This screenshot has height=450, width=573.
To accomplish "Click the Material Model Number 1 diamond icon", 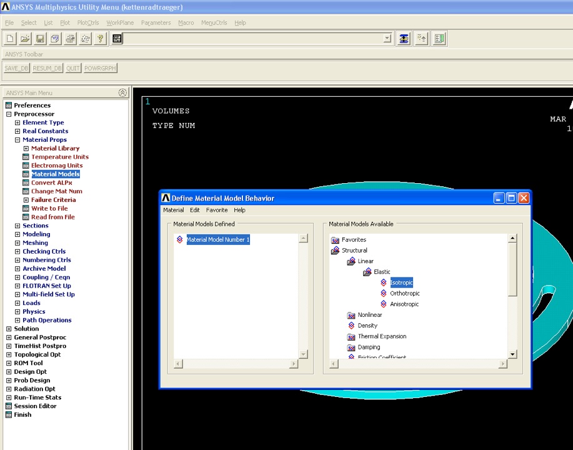I will click(x=180, y=239).
